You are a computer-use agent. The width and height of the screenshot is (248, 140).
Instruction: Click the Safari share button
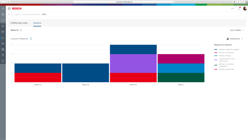[238, 2]
